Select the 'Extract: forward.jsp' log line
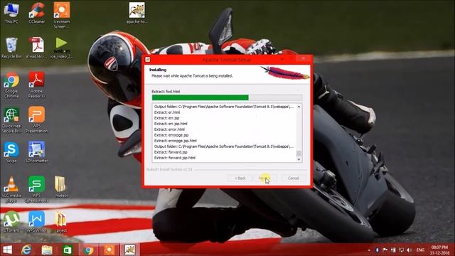Screen dimensions: 455x256 [x=171, y=152]
